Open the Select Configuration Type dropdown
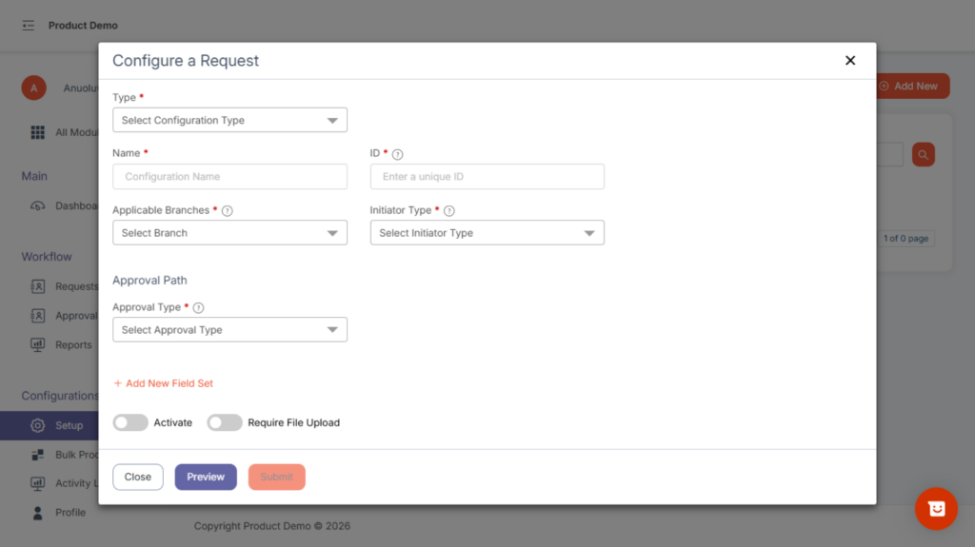975x547 pixels. [229, 121]
